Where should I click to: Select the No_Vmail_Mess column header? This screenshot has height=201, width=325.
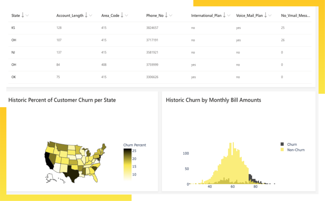[295, 15]
